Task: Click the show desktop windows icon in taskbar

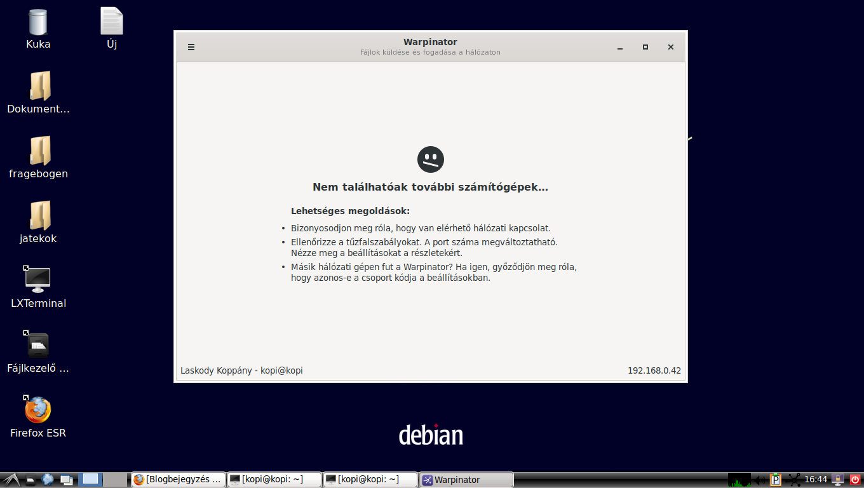Action: pyautogui.click(x=67, y=480)
